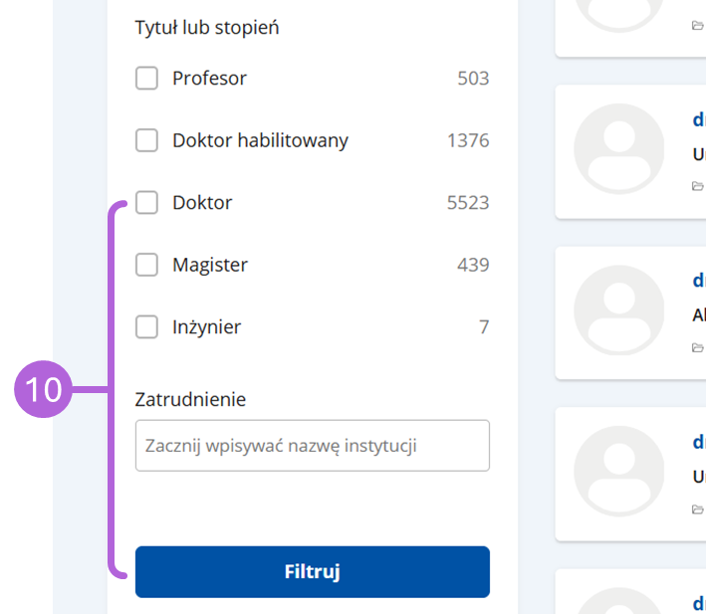Check the Doktor checkbox with 5523 results

(146, 202)
